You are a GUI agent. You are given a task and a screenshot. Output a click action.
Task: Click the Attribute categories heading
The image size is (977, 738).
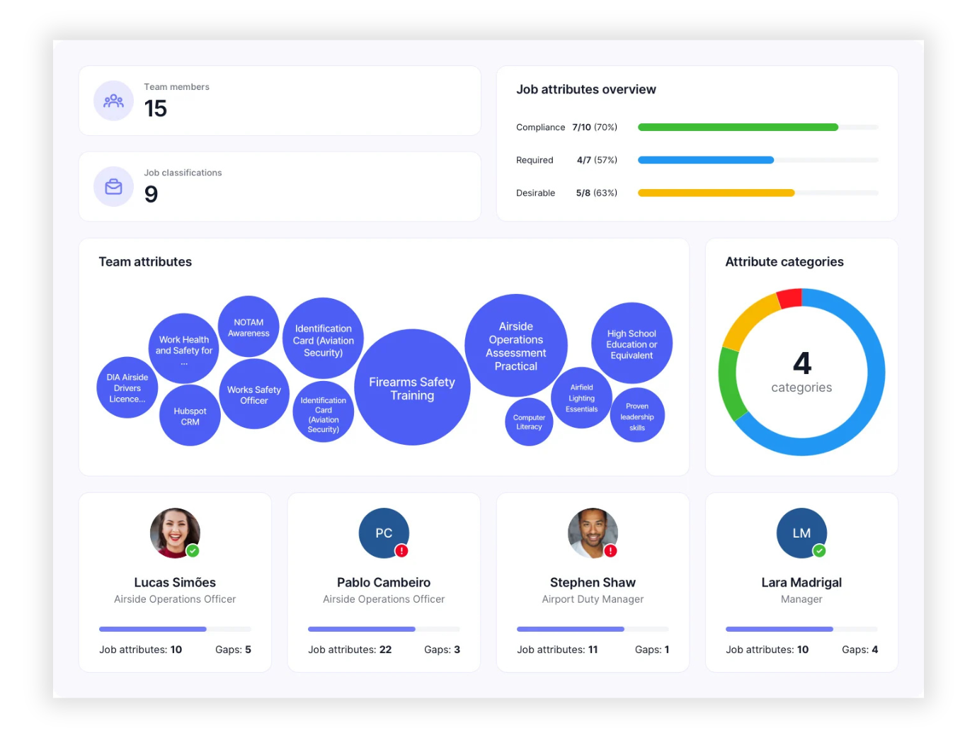tap(784, 262)
